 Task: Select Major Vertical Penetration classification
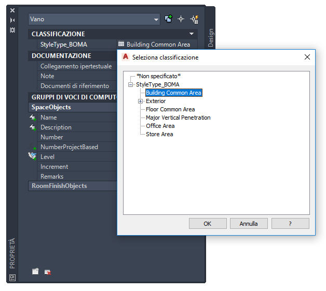178,118
